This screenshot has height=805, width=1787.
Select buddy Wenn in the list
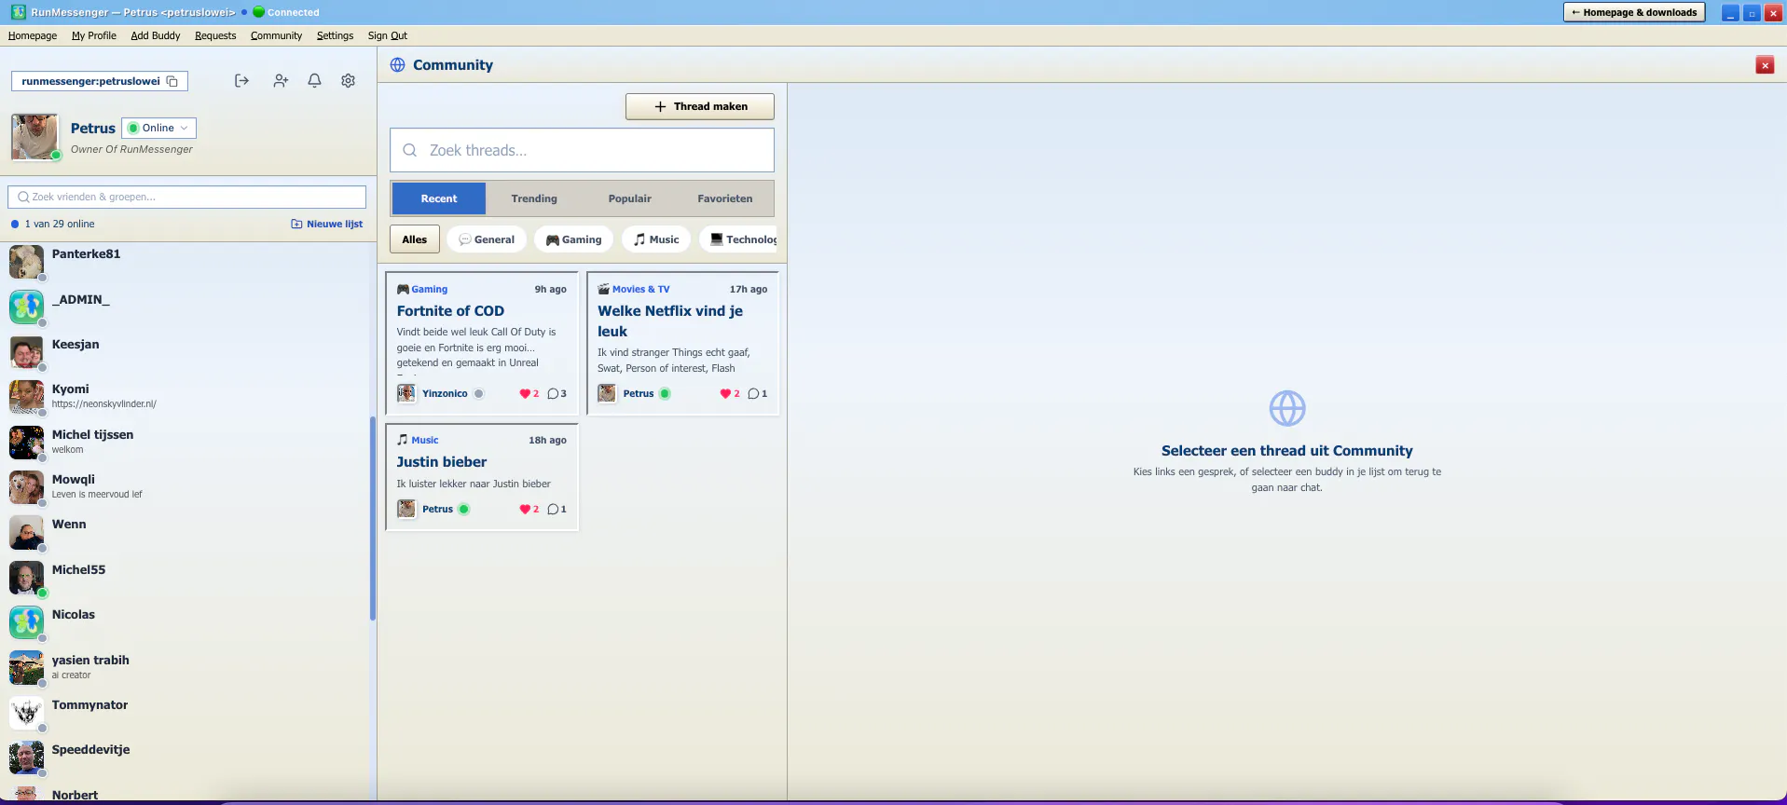[x=186, y=532]
